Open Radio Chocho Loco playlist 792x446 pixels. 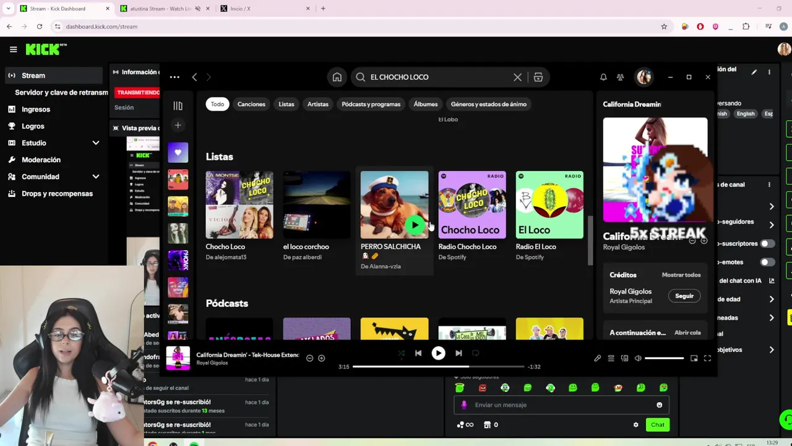tap(472, 205)
